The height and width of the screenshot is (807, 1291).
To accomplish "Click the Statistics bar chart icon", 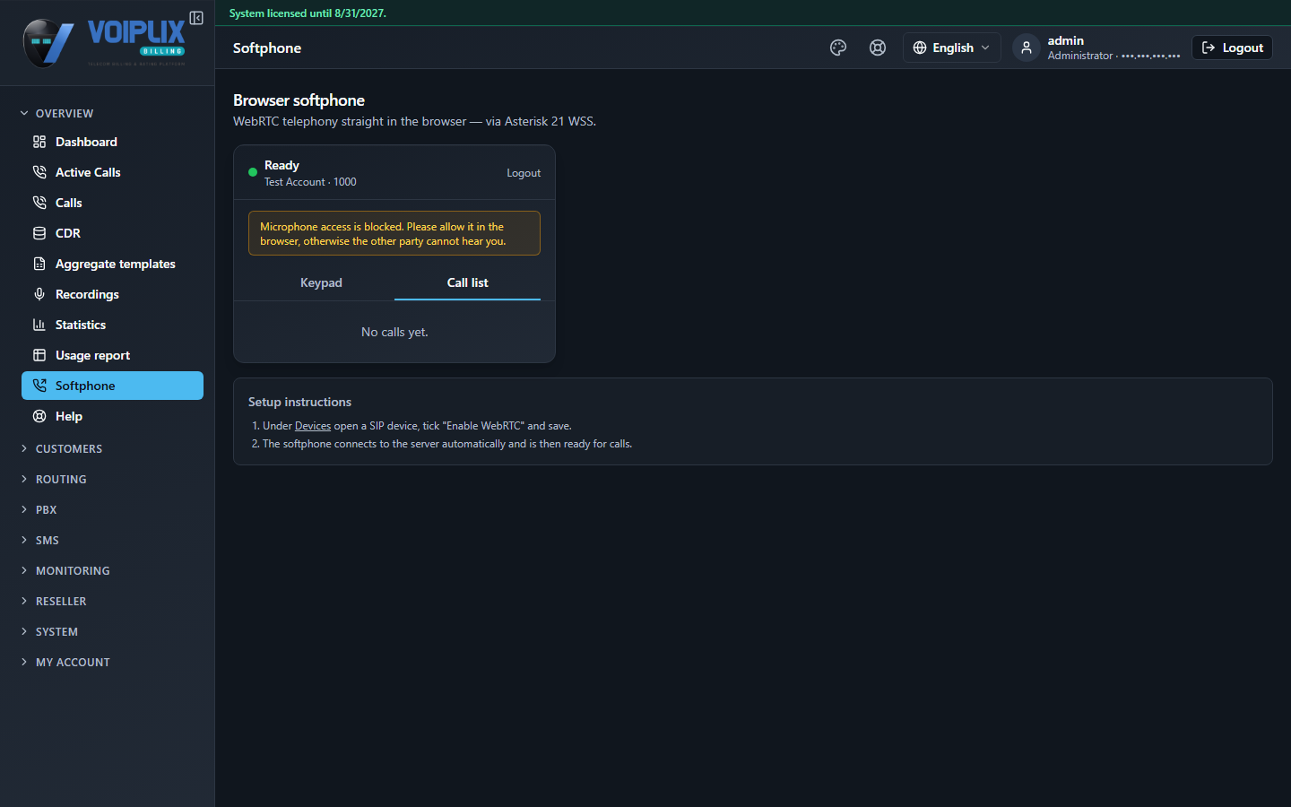I will click(39, 325).
